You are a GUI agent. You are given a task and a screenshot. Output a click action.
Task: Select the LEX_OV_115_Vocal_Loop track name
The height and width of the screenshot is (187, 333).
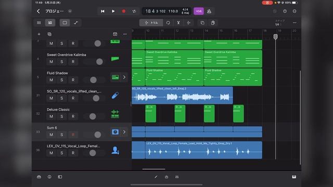[73, 146]
